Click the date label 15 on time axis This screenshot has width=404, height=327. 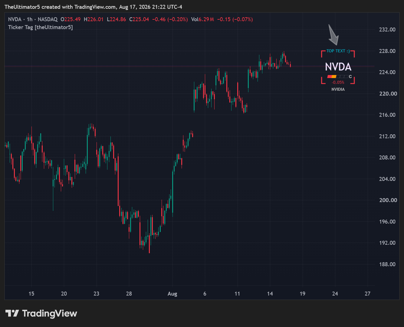click(x=31, y=294)
